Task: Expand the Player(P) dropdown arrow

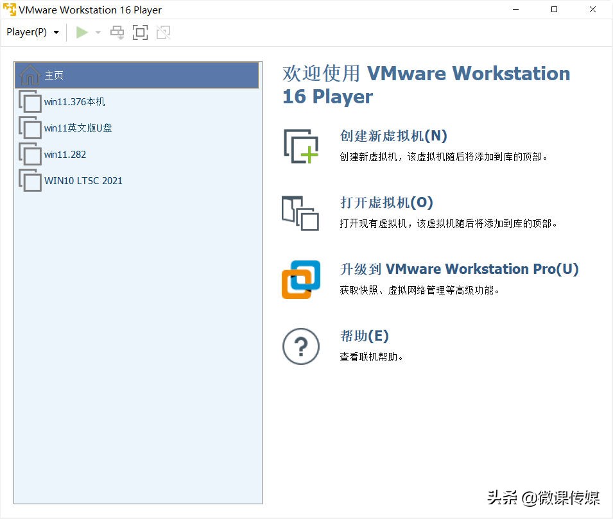Action: (56, 33)
